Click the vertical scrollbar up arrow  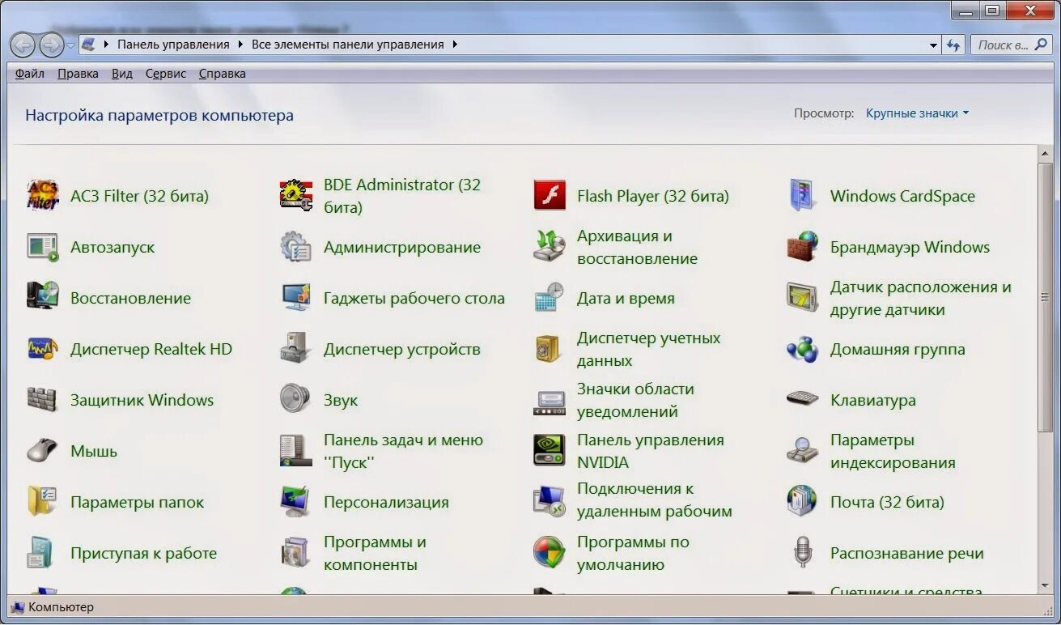(1046, 153)
